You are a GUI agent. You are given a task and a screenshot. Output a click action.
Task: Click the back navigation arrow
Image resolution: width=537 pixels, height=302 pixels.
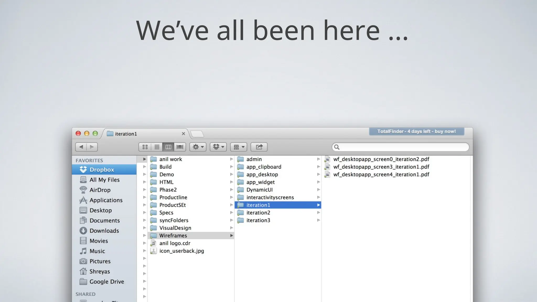pyautogui.click(x=81, y=147)
